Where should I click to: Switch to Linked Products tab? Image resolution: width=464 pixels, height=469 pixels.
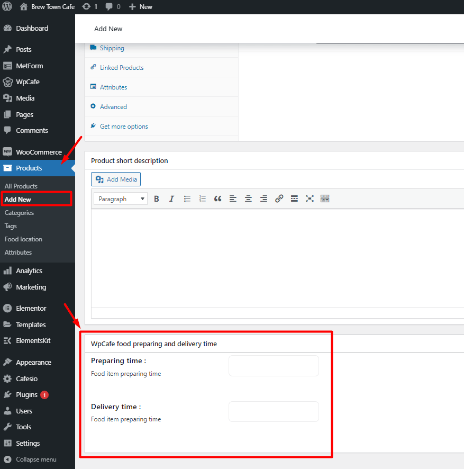(x=162, y=68)
